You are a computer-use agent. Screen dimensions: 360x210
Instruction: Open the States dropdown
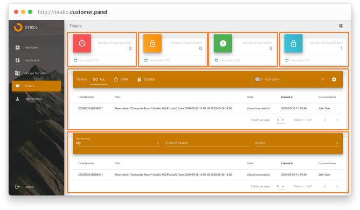(x=297, y=143)
